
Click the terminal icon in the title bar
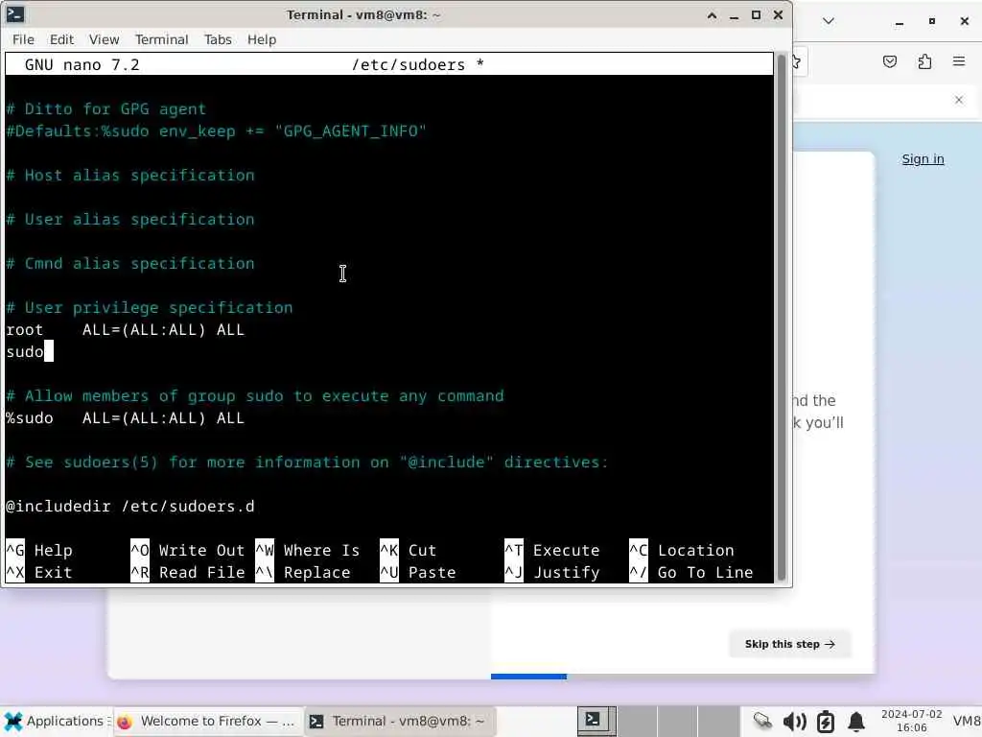[15, 14]
